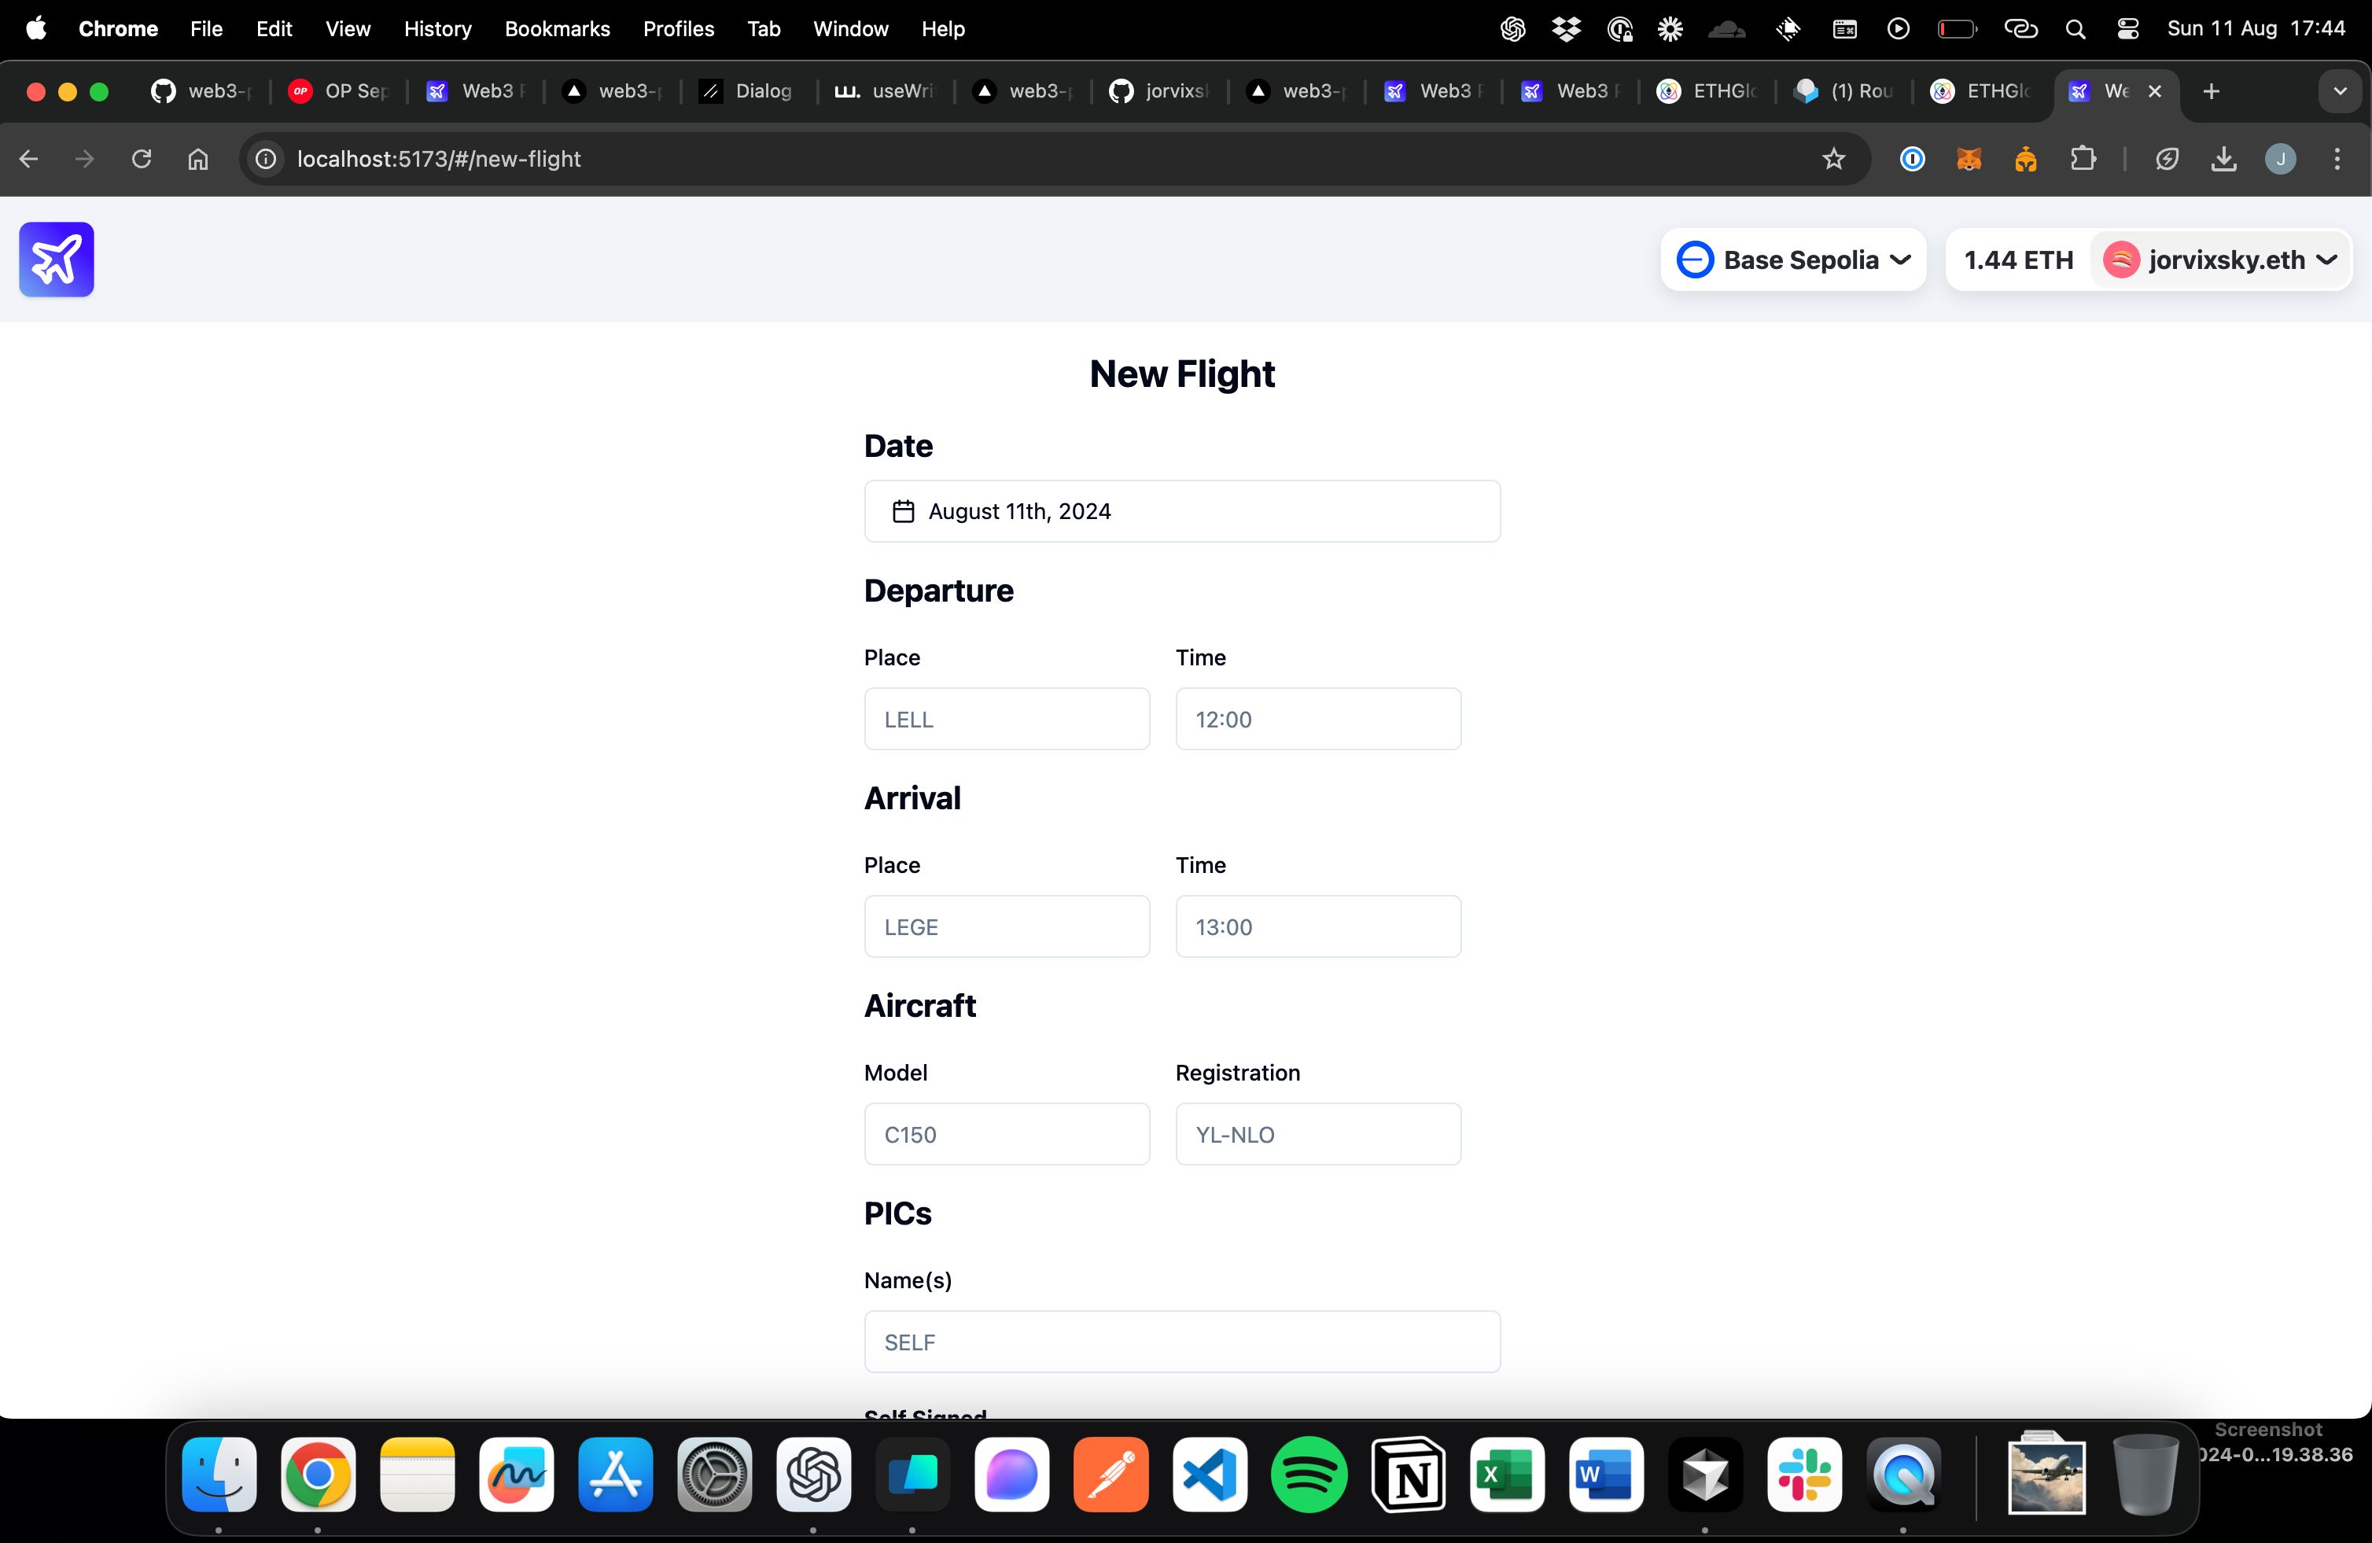This screenshot has width=2372, height=1543.
Task: Click the 1.44 ETH balance
Action: [x=2018, y=260]
